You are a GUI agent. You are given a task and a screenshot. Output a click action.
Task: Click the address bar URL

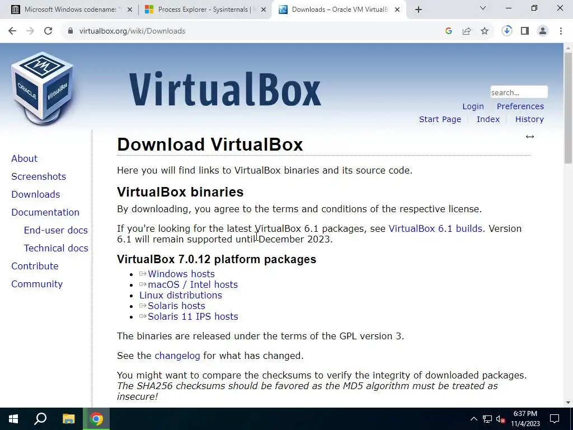[x=132, y=31]
